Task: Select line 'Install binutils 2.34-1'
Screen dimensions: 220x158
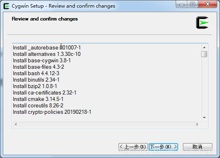Action: (36, 80)
